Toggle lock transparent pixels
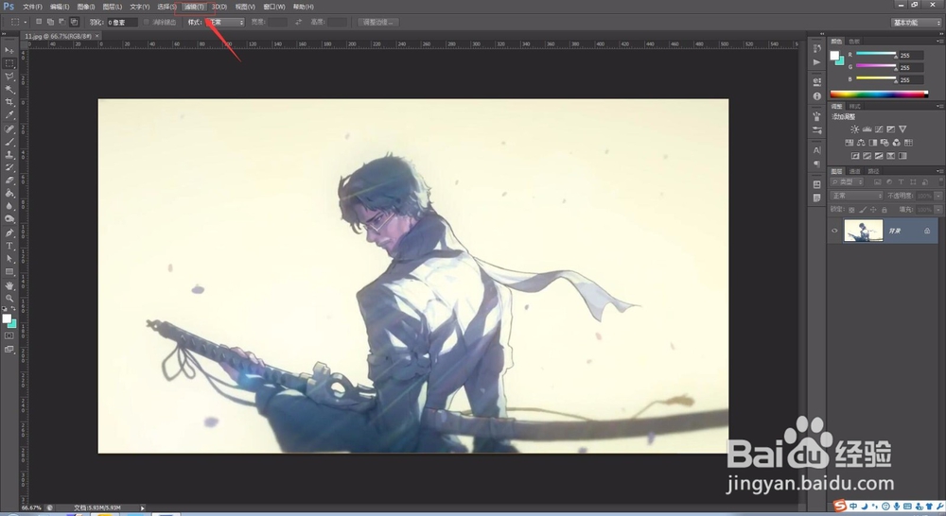946x516 pixels. click(851, 210)
